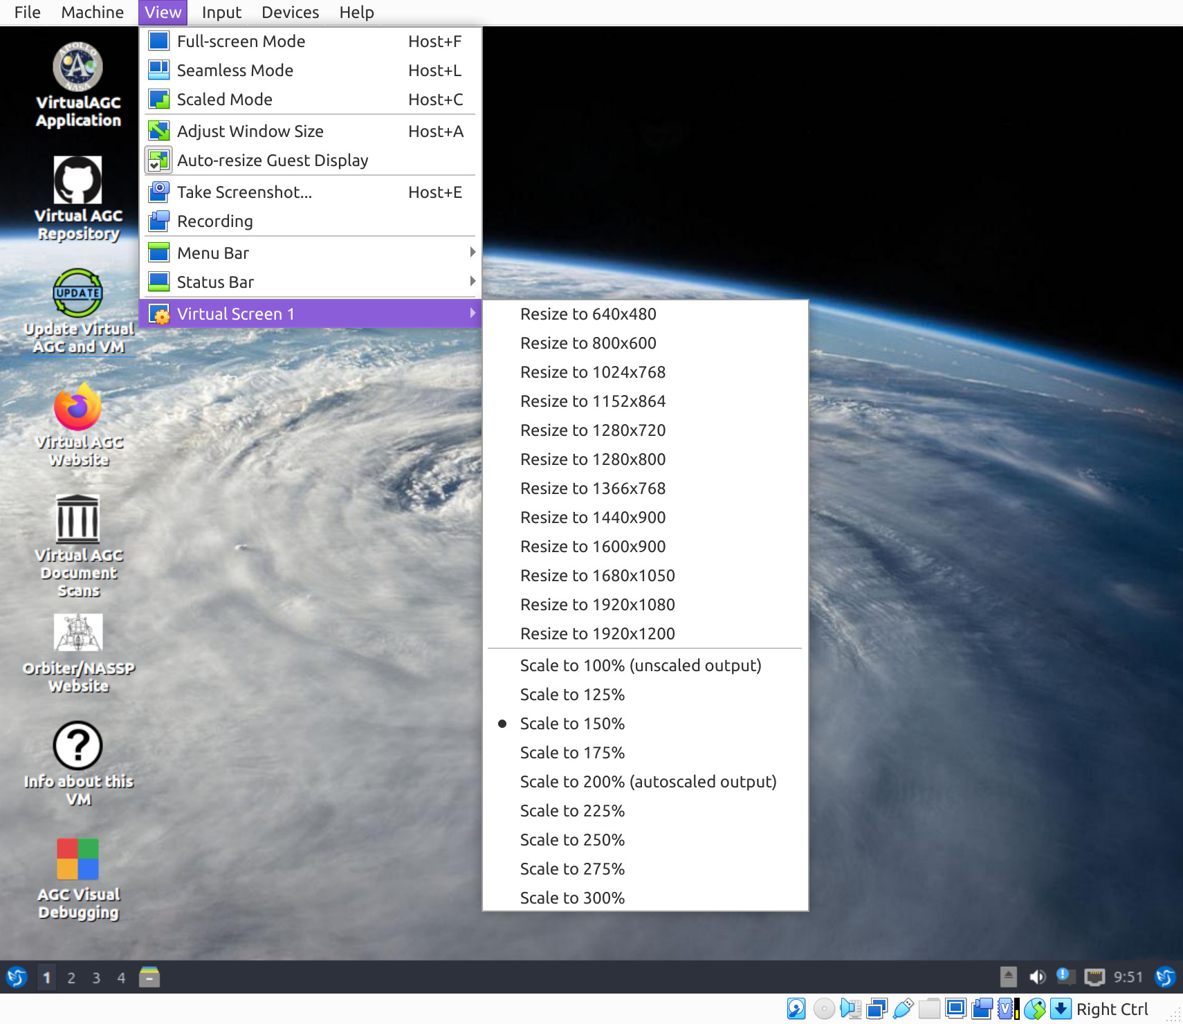This screenshot has height=1024, width=1183.
Task: Choose Take Screenshot...
Action: tap(310, 192)
